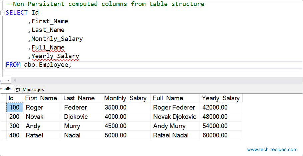Click the FROM keyword in the query
The image size is (303, 156).
[13, 65]
